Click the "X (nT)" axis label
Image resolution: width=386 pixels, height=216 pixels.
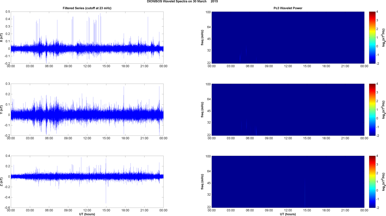2,38
